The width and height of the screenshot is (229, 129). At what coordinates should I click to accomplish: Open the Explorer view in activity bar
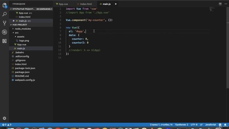(5, 5)
